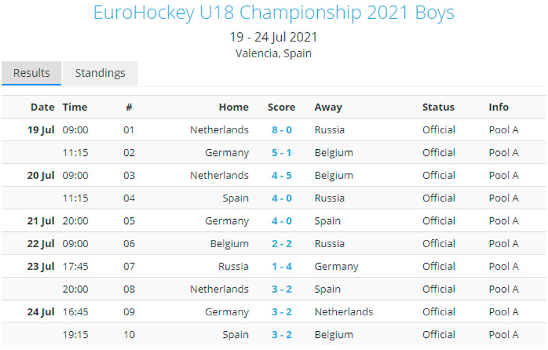This screenshot has height=350, width=548.
Task: Click the Date column header
Action: [43, 107]
